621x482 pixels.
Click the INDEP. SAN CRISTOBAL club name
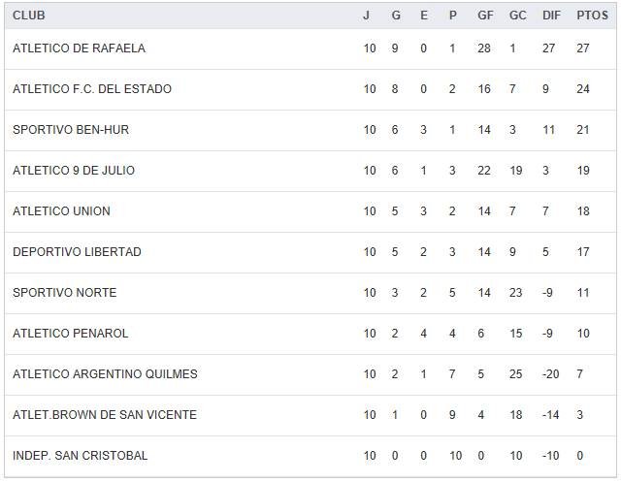point(81,456)
